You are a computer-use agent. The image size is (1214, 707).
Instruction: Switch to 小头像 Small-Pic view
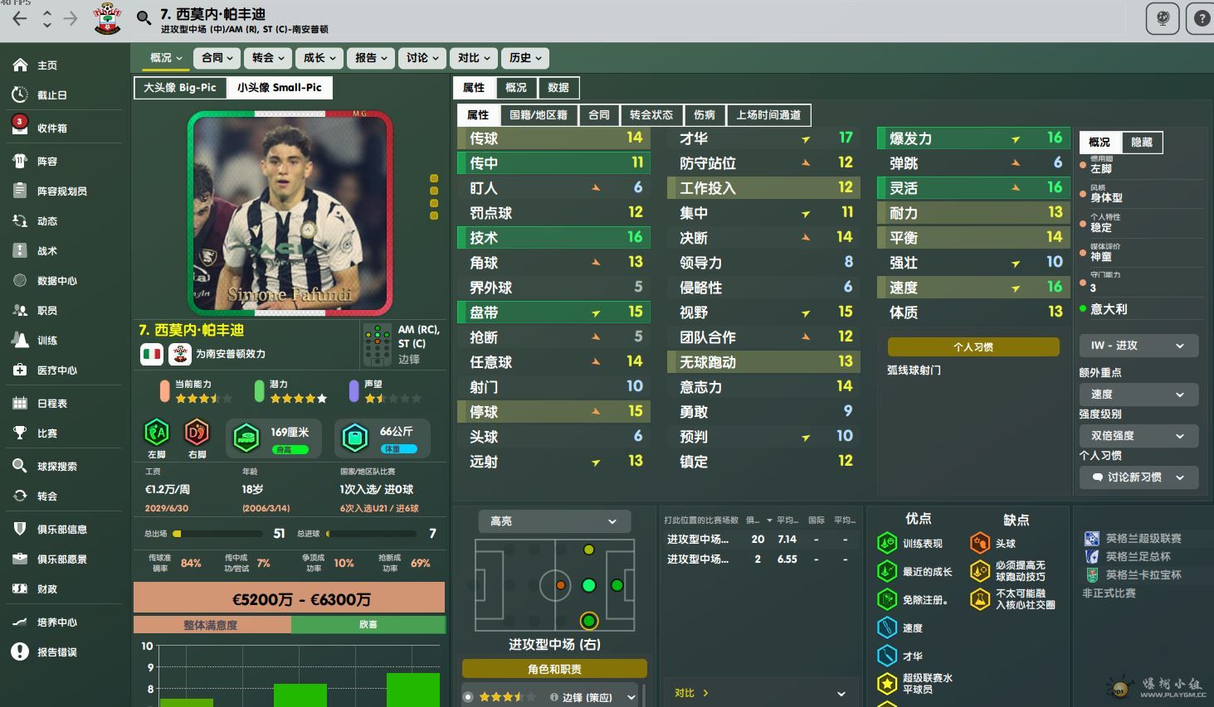pos(280,87)
